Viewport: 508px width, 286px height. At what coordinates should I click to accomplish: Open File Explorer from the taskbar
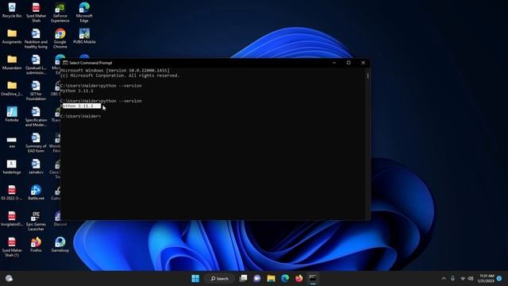point(271,278)
